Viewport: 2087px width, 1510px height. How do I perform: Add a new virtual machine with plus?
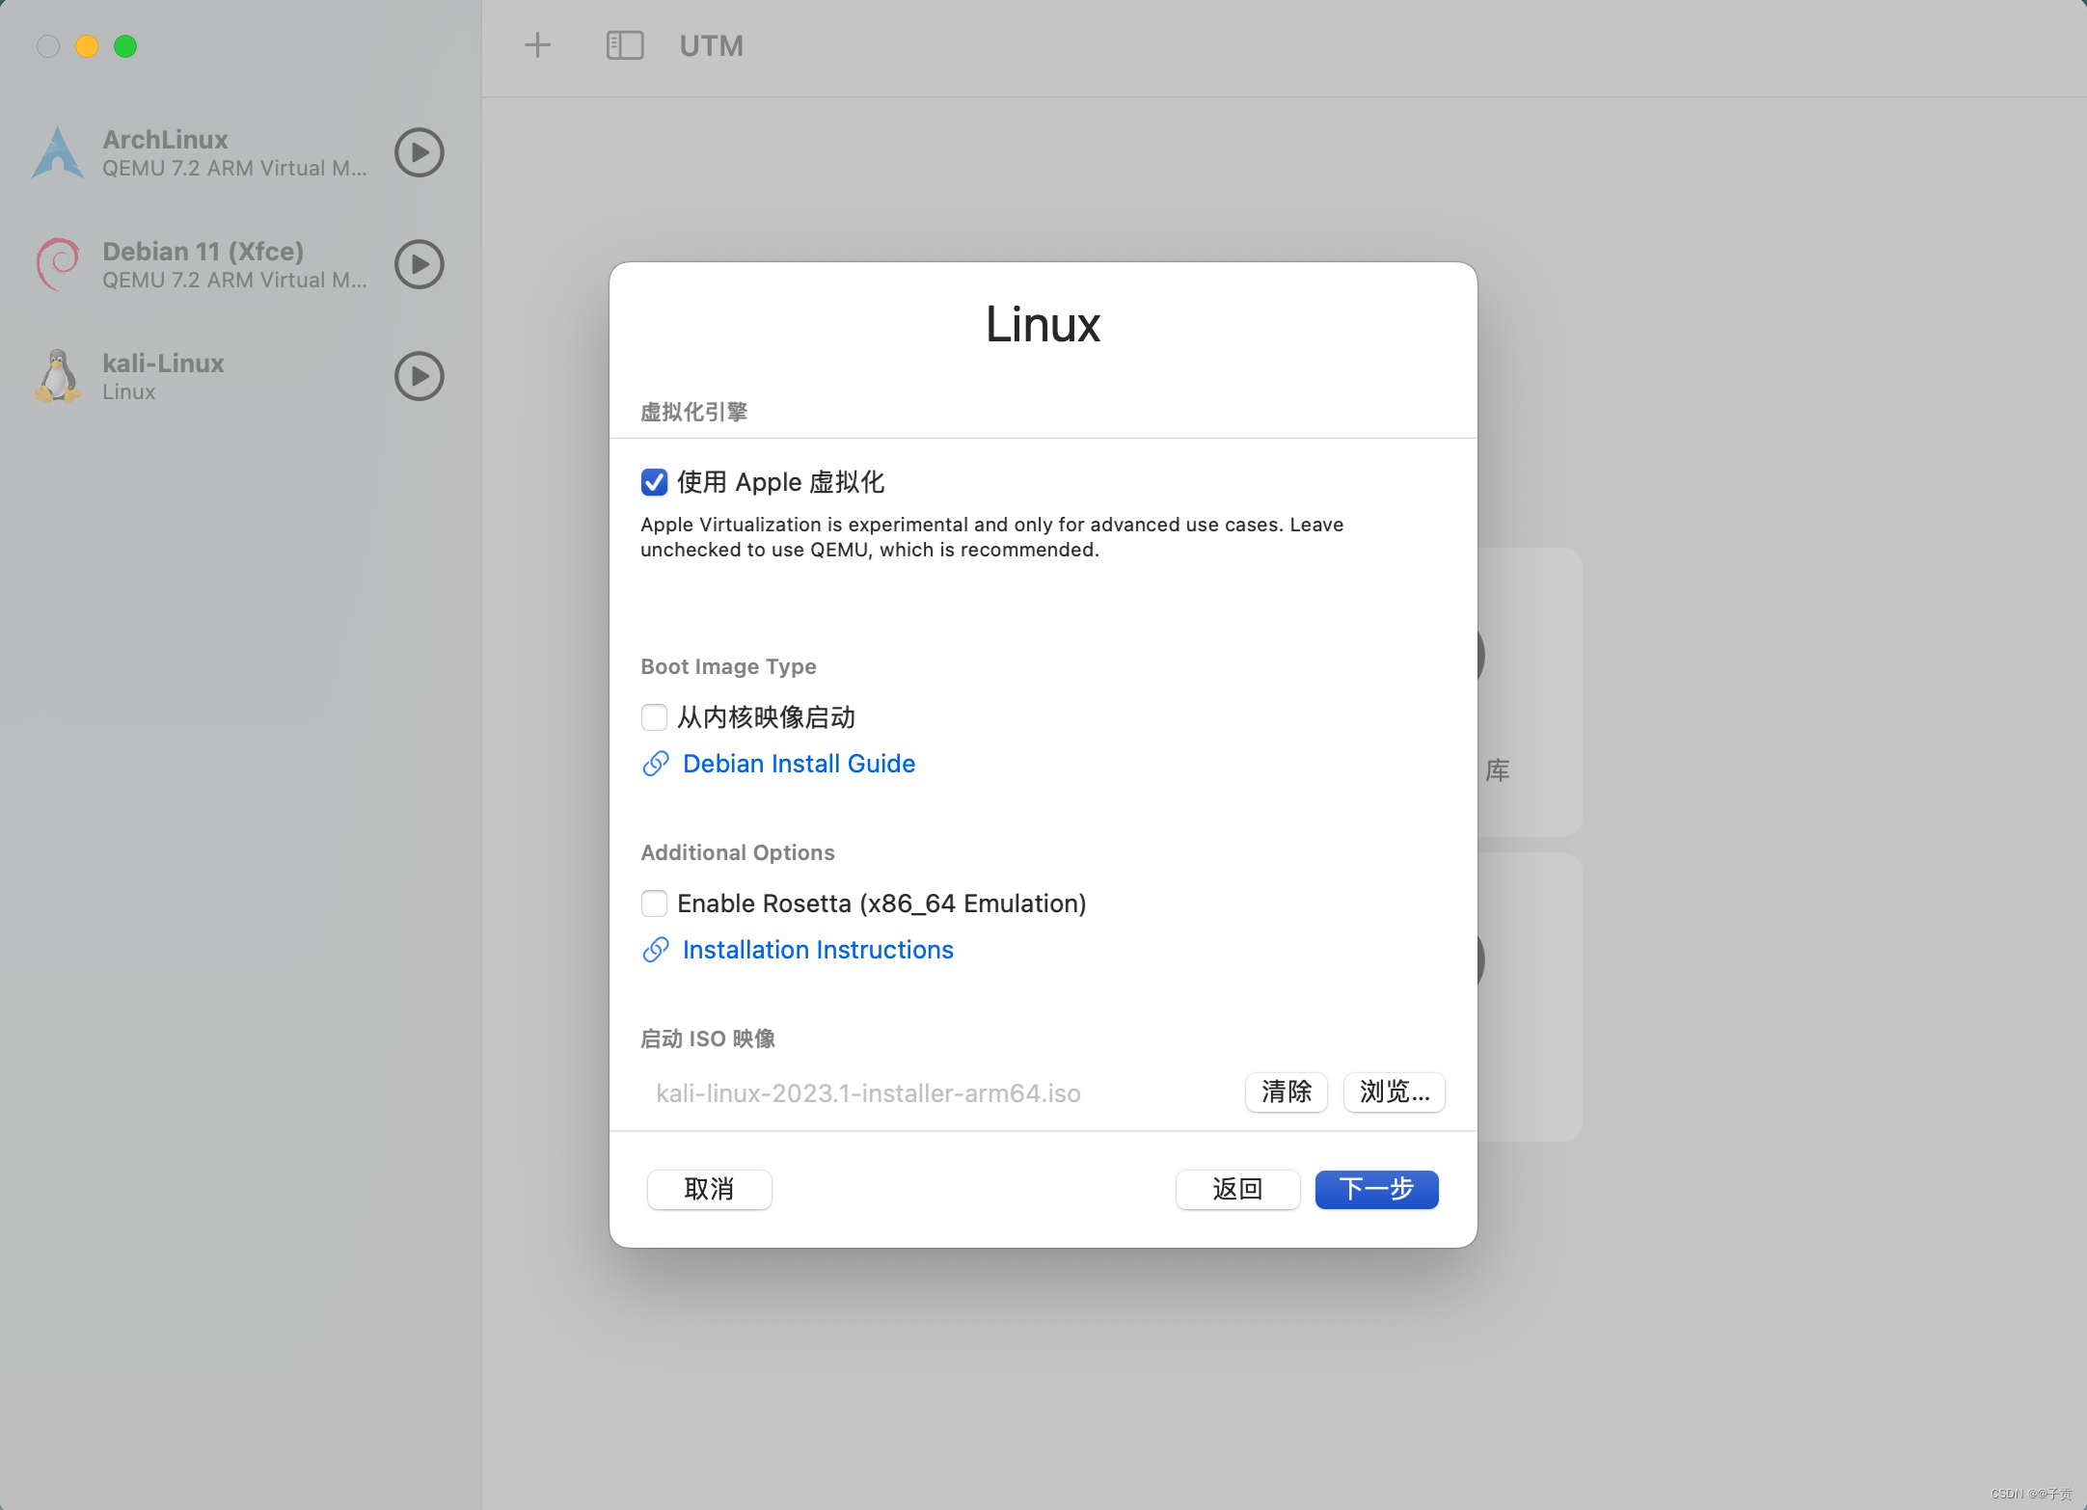pyautogui.click(x=537, y=45)
